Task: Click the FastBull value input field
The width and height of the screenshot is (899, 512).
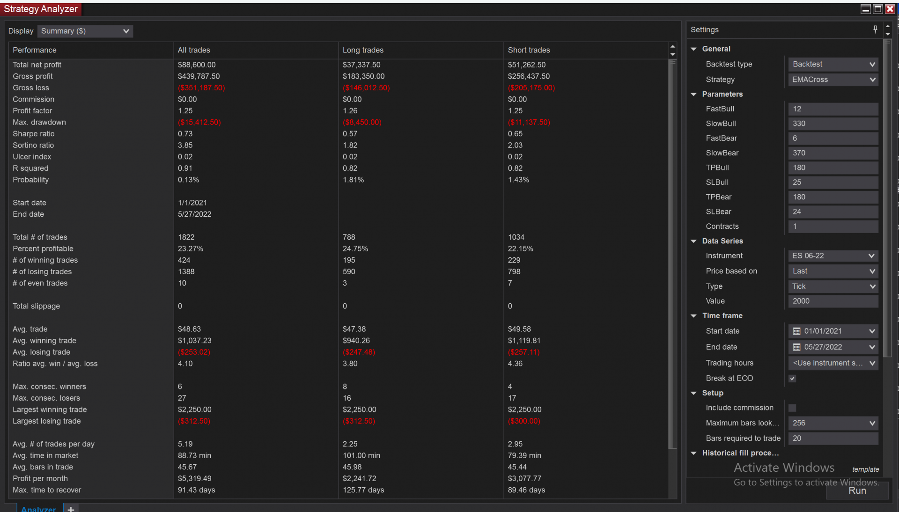Action: (x=833, y=109)
